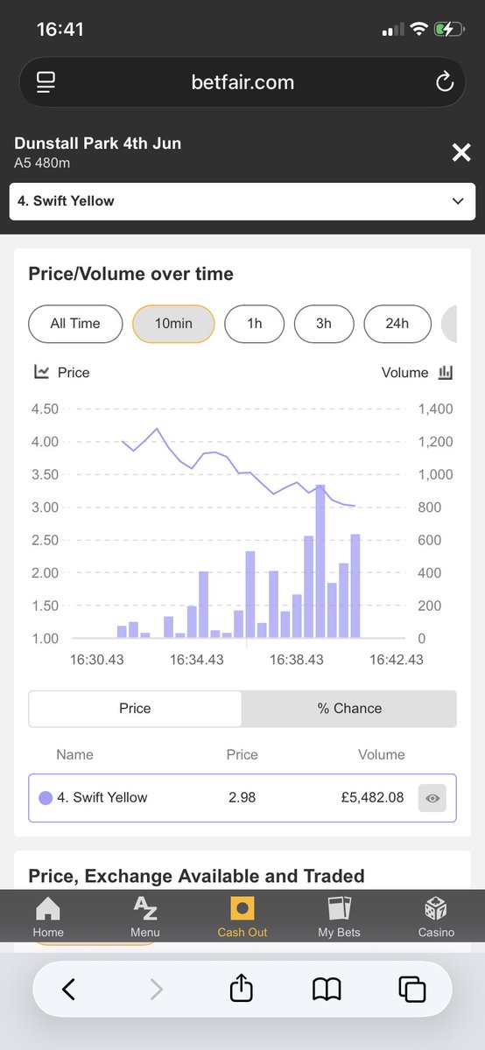Switch chart to % Chance mode
Image resolution: width=485 pixels, height=1050 pixels.
tap(349, 709)
